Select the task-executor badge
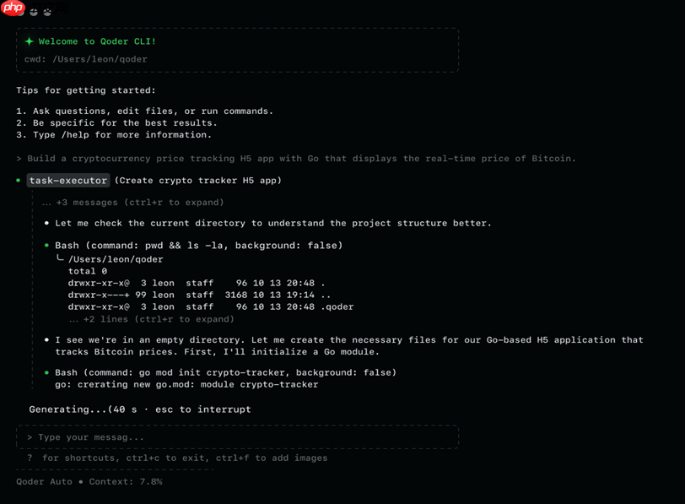685x504 pixels. tap(68, 180)
